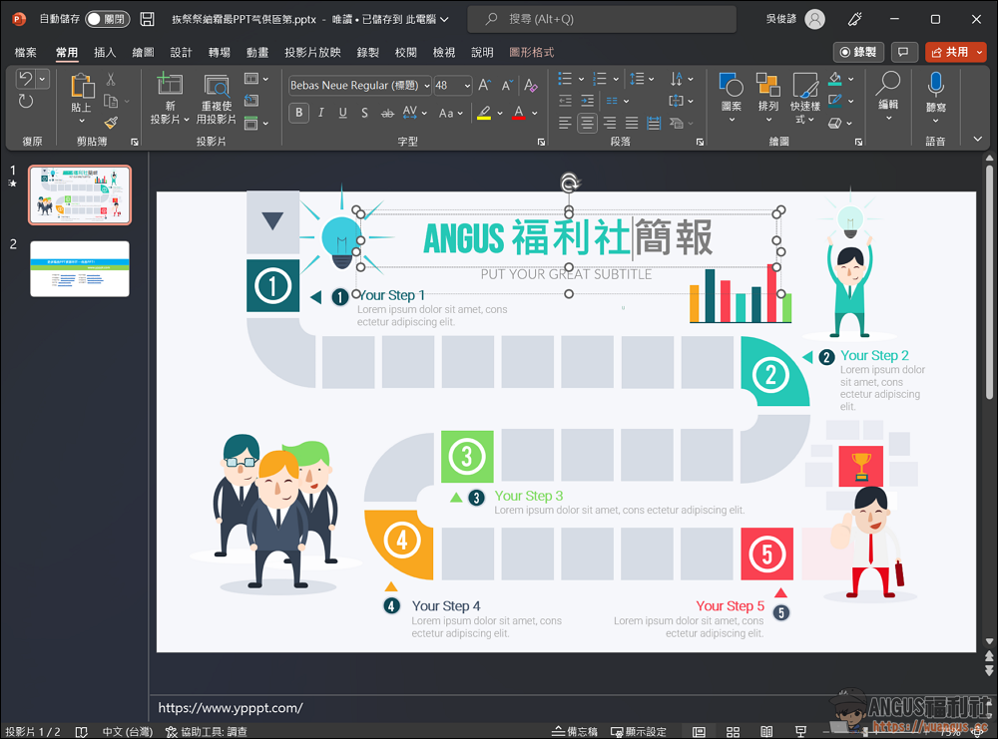The width and height of the screenshot is (998, 739).
Task: Click the Shapes gallery icon
Action: click(x=731, y=85)
